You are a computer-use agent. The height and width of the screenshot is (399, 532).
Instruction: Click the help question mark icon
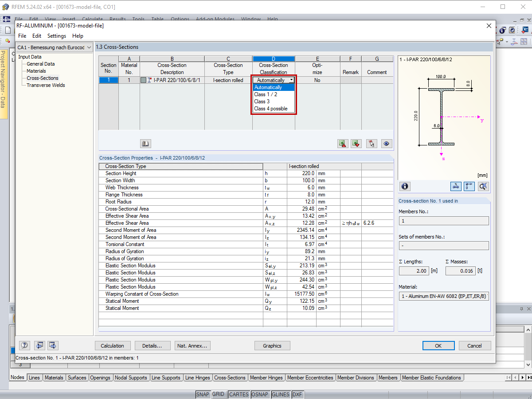pos(25,345)
